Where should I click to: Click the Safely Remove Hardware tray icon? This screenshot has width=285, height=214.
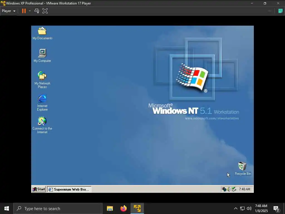[x=234, y=189]
